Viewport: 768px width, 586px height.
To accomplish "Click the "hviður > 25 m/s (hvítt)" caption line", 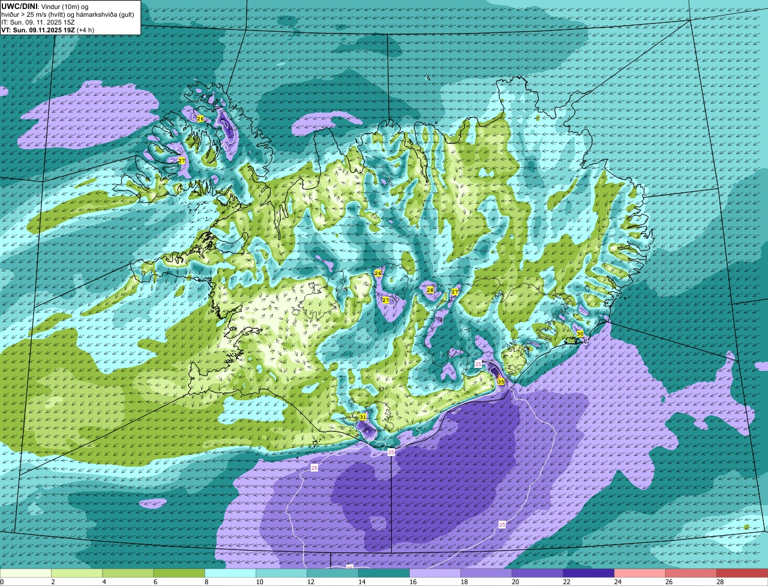I will point(68,14).
